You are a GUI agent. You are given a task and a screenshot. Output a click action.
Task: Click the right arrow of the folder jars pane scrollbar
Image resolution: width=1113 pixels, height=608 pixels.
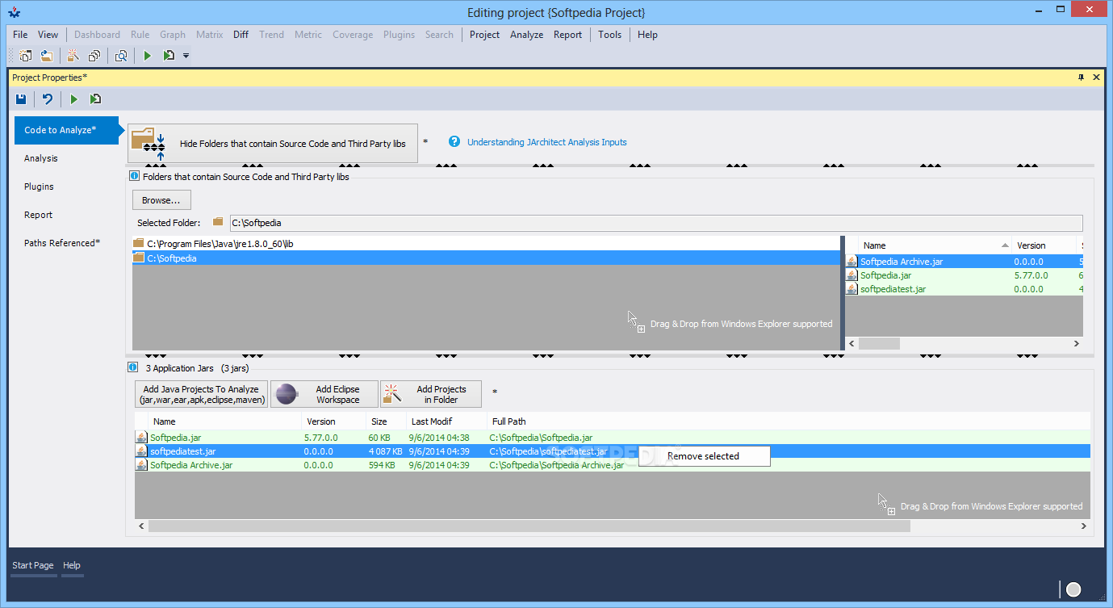click(1076, 343)
